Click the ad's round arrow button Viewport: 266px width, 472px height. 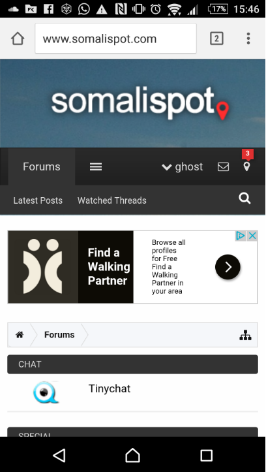pyautogui.click(x=228, y=267)
